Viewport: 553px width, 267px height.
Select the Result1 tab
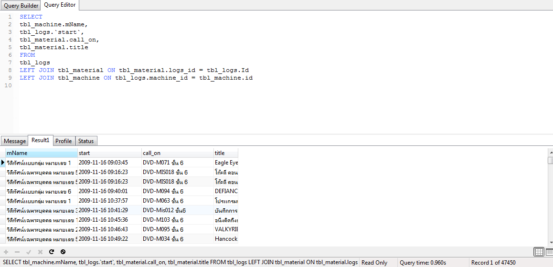[40, 140]
